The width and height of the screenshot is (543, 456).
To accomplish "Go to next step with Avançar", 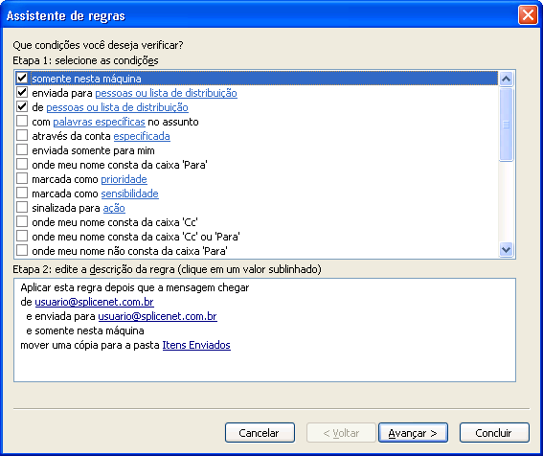I will tap(413, 432).
